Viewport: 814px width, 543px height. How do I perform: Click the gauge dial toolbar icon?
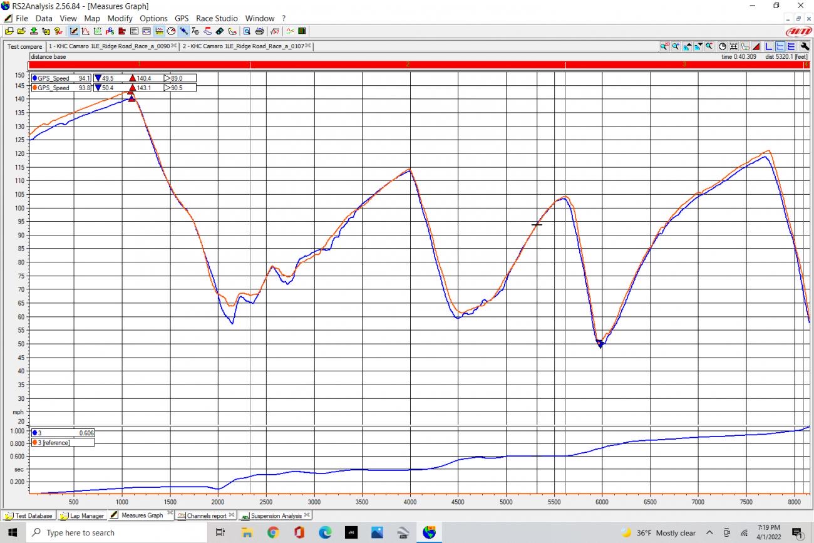click(x=171, y=31)
